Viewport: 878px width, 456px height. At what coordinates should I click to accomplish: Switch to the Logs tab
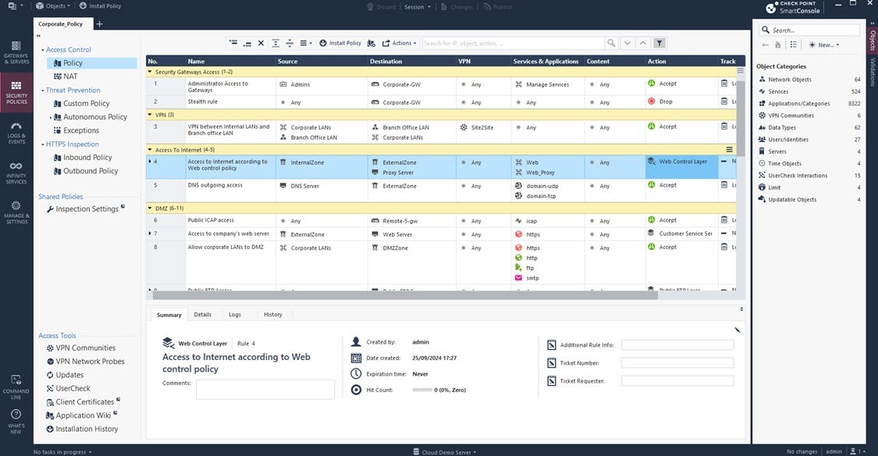point(235,315)
